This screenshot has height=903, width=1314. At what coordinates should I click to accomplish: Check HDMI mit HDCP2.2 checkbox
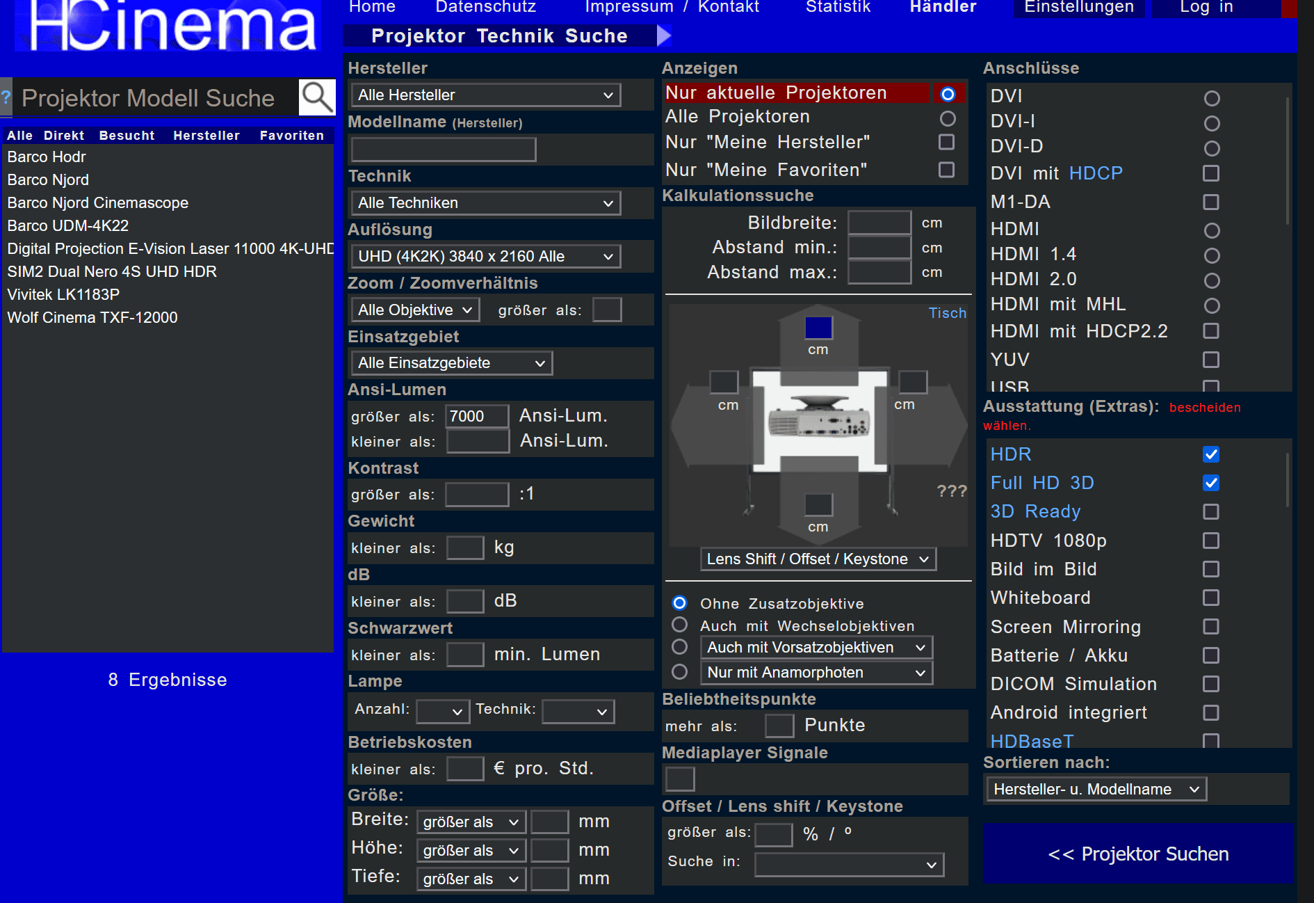pyautogui.click(x=1211, y=330)
